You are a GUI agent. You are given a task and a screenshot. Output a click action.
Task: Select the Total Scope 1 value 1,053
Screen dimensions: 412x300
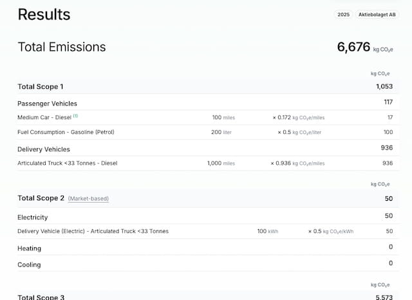click(x=384, y=86)
